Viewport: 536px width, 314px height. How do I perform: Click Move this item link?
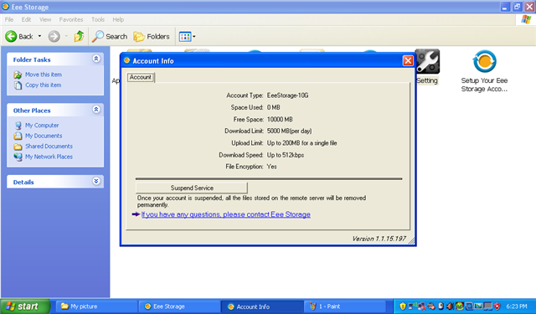point(44,75)
